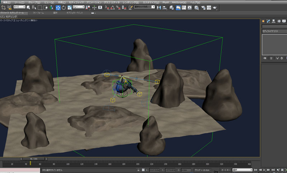
Task: Open the MAXScript menu
Action: click(x=179, y=3)
